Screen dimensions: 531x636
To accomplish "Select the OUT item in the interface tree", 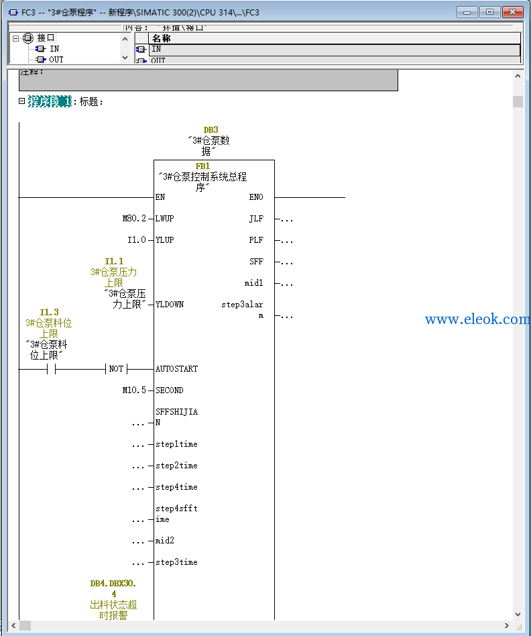I will point(56,59).
